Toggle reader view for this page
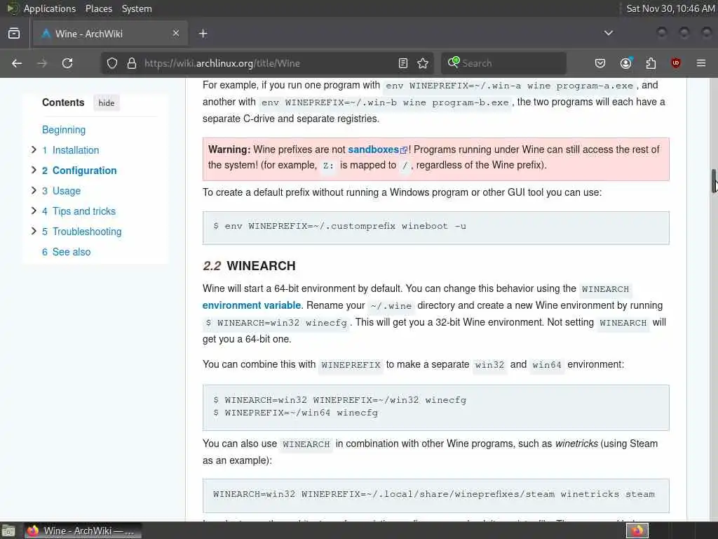The height and width of the screenshot is (539, 718). coord(403,63)
